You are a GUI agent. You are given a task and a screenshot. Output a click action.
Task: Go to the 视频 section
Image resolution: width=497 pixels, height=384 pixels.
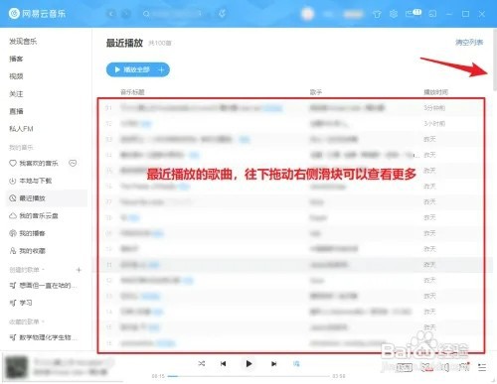pos(16,76)
